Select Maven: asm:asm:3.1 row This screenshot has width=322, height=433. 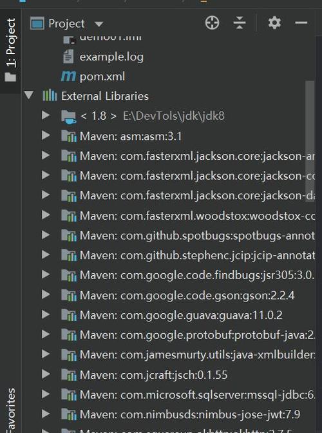131,137
